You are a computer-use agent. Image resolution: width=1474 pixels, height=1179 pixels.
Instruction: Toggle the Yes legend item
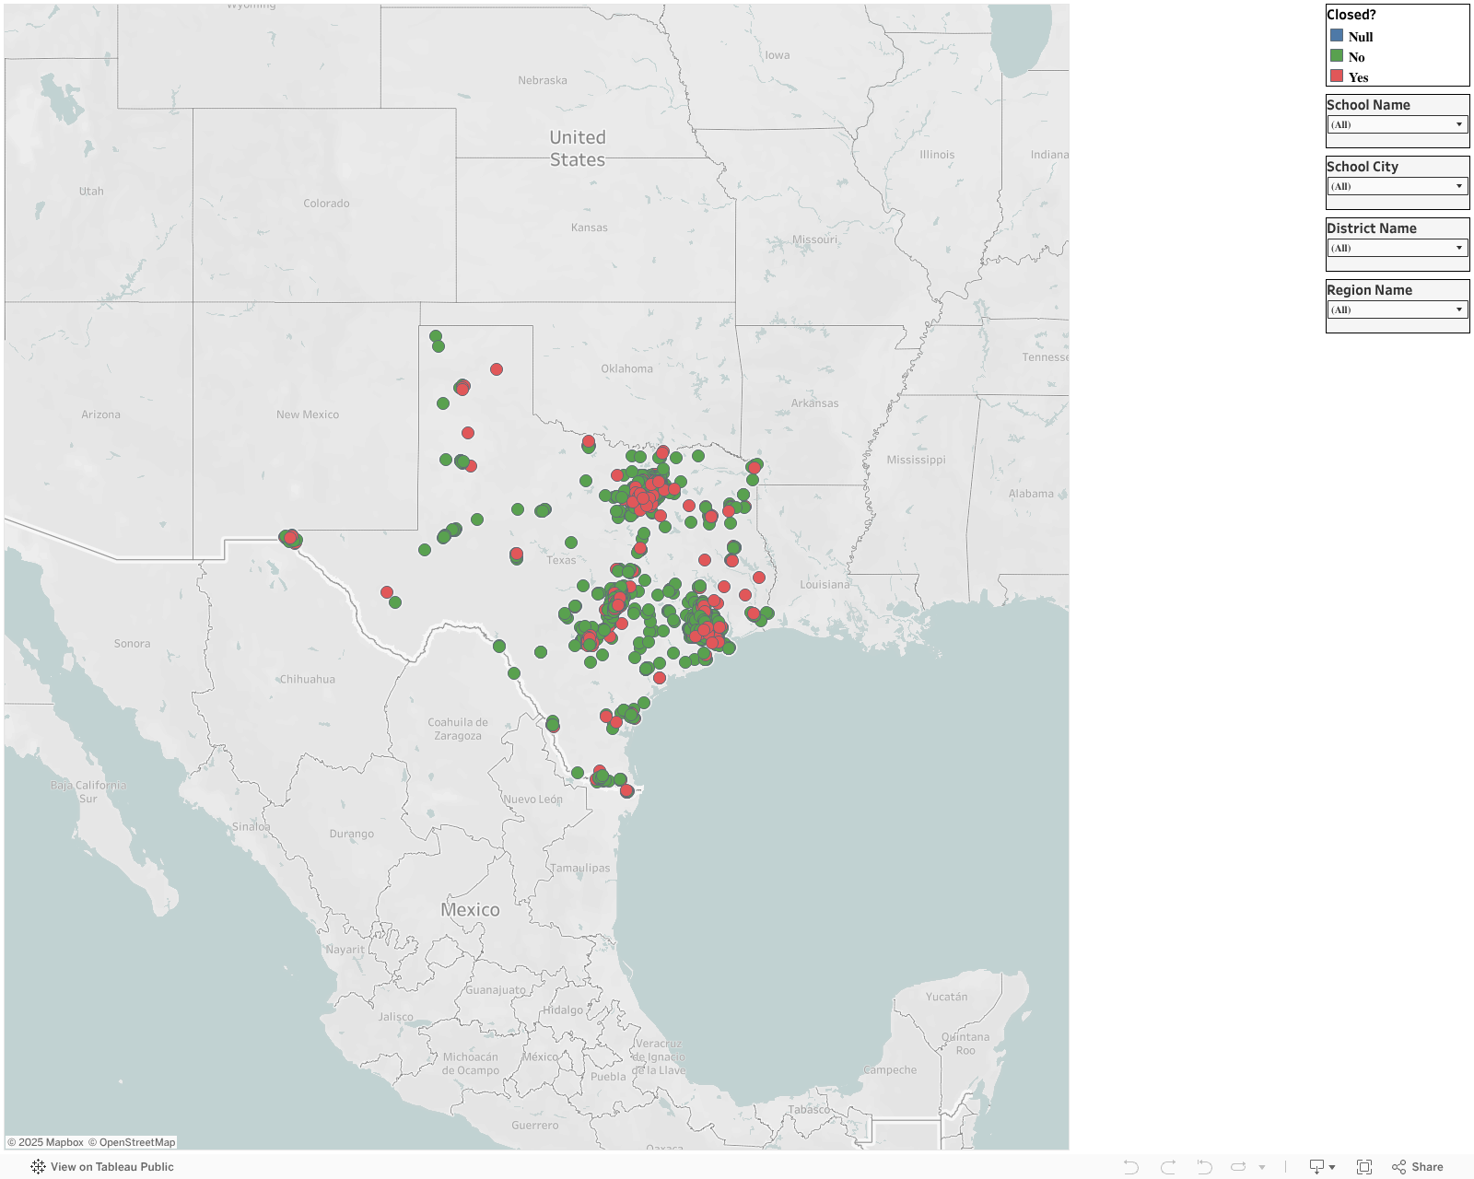(1358, 77)
